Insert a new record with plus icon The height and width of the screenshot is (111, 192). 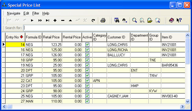click(55, 20)
